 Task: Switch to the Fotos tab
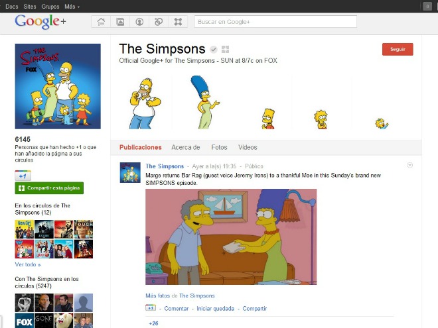219,147
